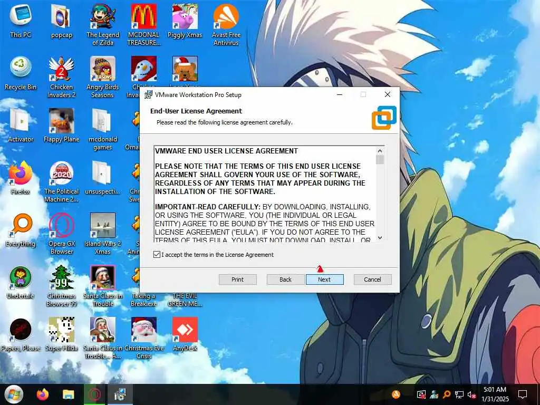Select the Super Hilda icon
The image size is (540, 405).
62,335
